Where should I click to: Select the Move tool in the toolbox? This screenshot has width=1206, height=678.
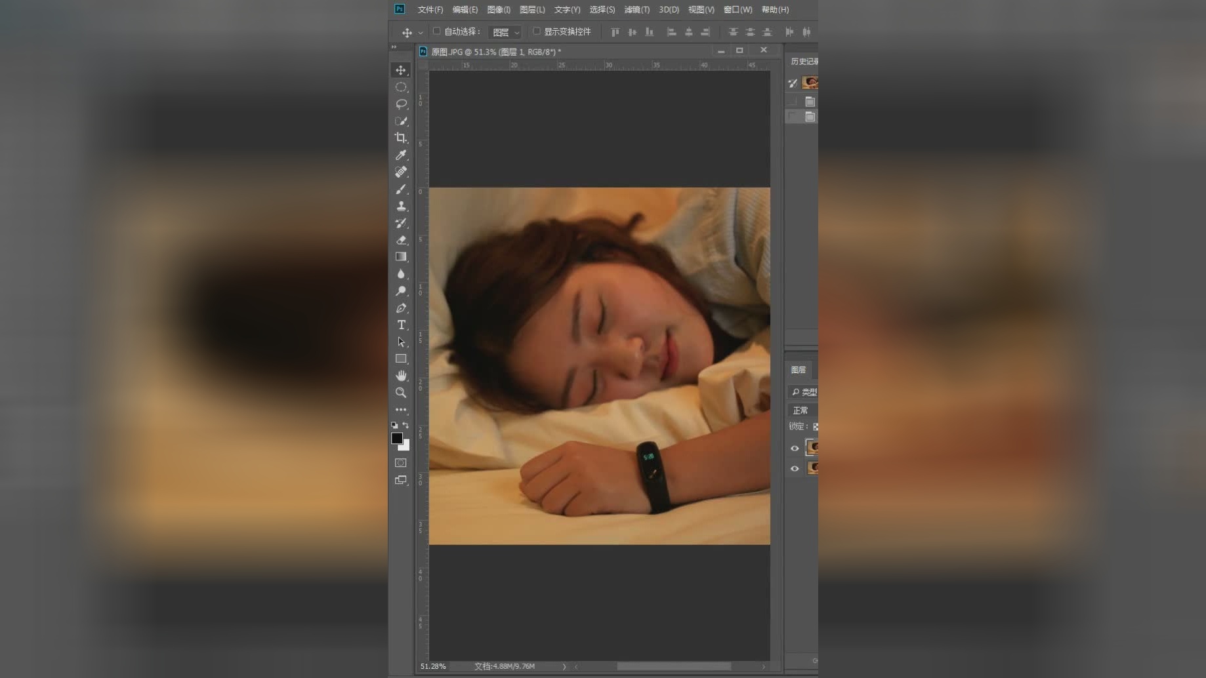pos(401,70)
